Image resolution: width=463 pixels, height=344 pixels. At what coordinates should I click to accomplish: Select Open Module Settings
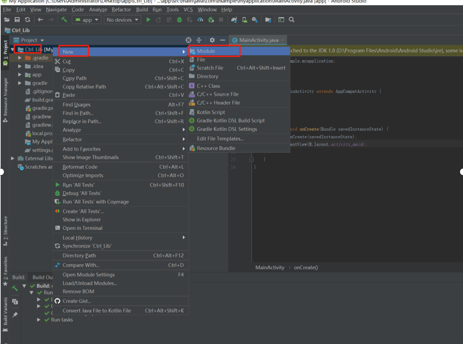point(121,275)
